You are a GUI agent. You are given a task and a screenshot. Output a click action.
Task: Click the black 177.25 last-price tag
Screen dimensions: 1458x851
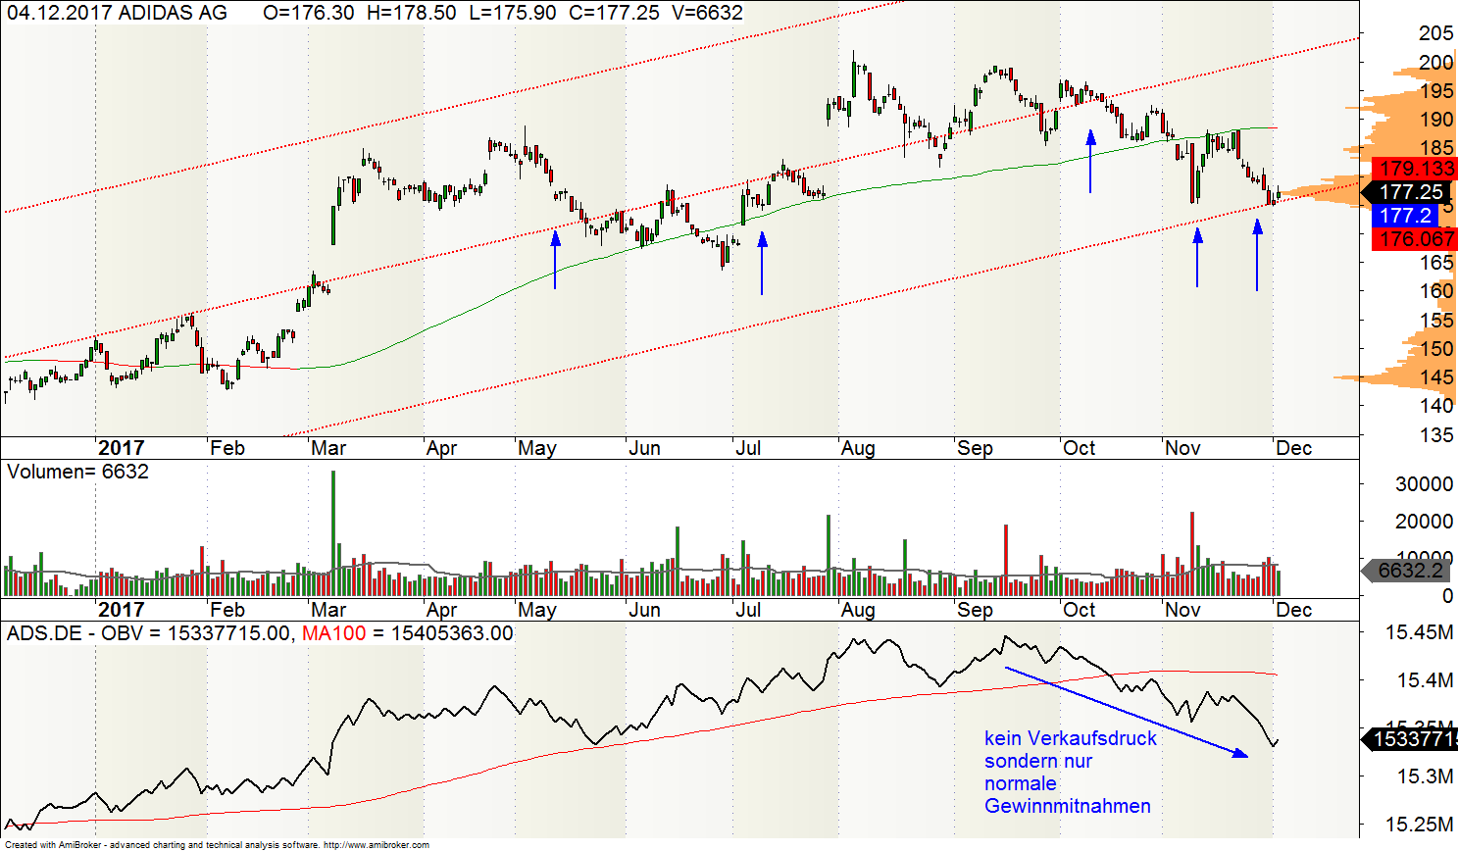point(1409,192)
